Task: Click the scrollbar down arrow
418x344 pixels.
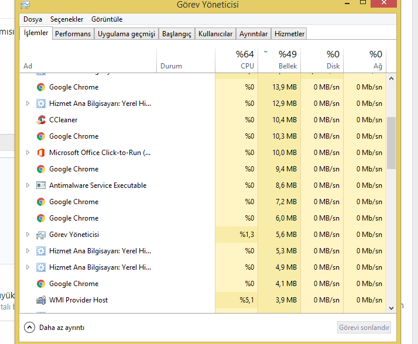Action: (391, 308)
